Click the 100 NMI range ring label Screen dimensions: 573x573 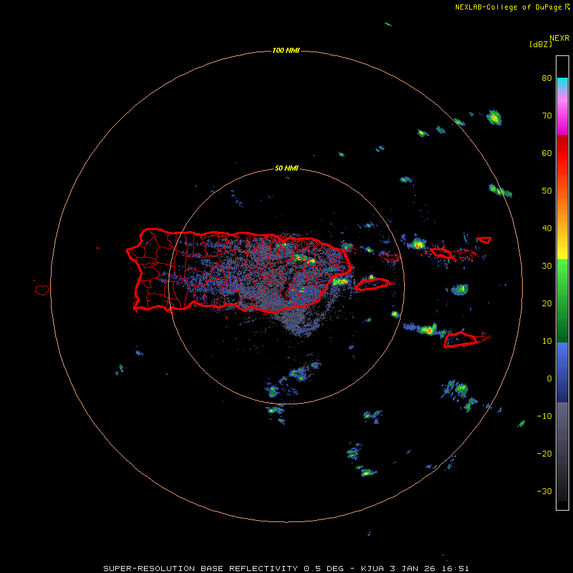[x=286, y=50]
